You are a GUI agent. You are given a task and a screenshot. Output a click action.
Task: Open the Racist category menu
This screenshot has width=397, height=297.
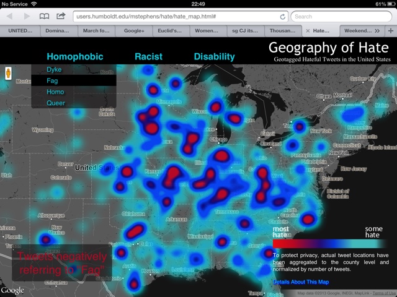pos(149,56)
